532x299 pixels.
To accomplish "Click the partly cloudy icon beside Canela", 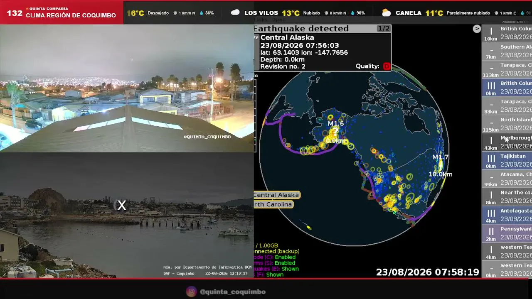I will [x=387, y=12].
